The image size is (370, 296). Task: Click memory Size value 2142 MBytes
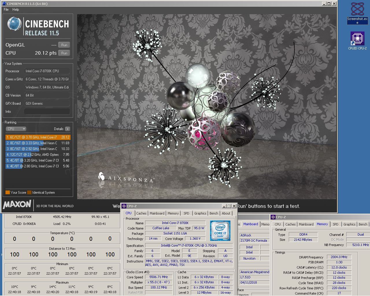[303, 240]
